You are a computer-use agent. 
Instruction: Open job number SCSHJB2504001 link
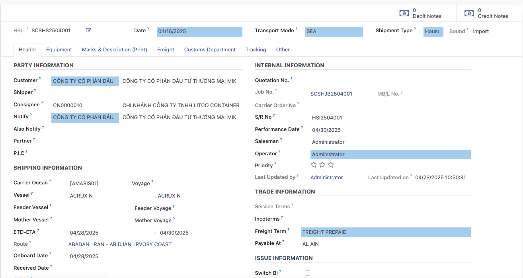click(x=331, y=94)
